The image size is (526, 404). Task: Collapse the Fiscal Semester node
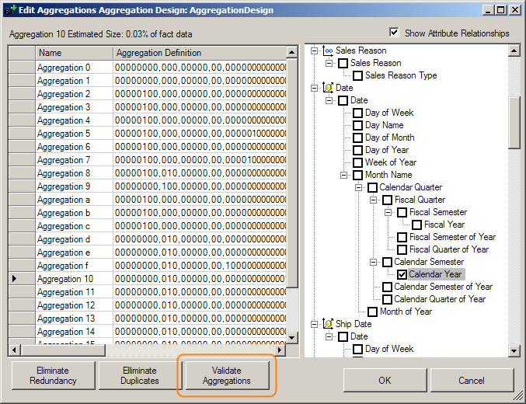pyautogui.click(x=388, y=212)
